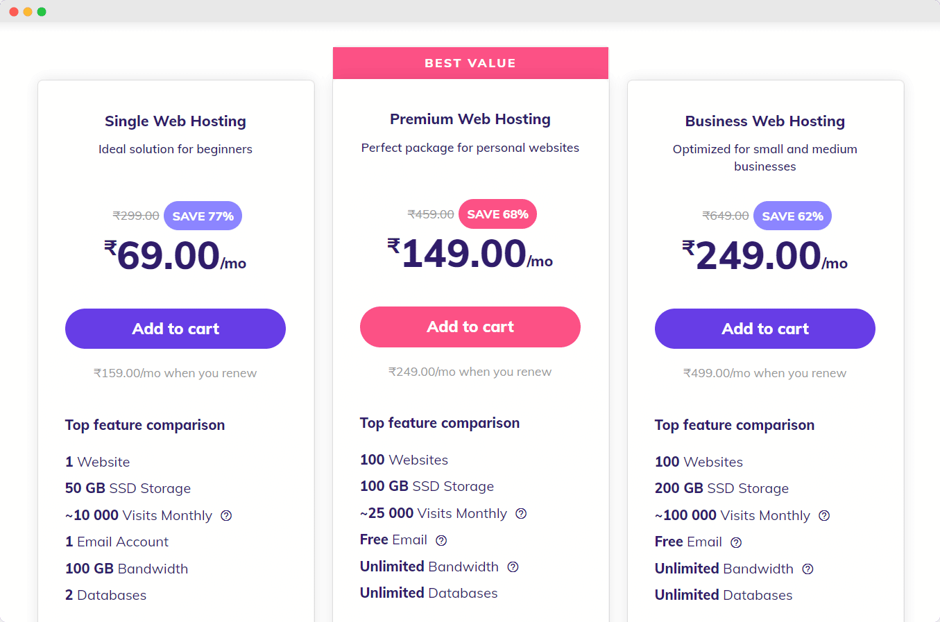
Task: Click the green maximize window button
Action: point(42,12)
